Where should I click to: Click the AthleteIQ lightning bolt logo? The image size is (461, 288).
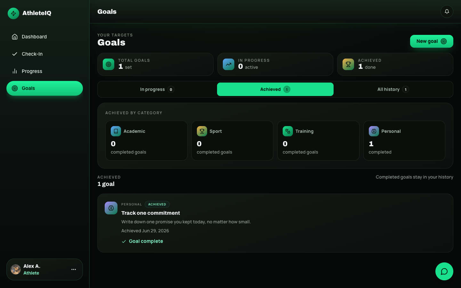13,13
